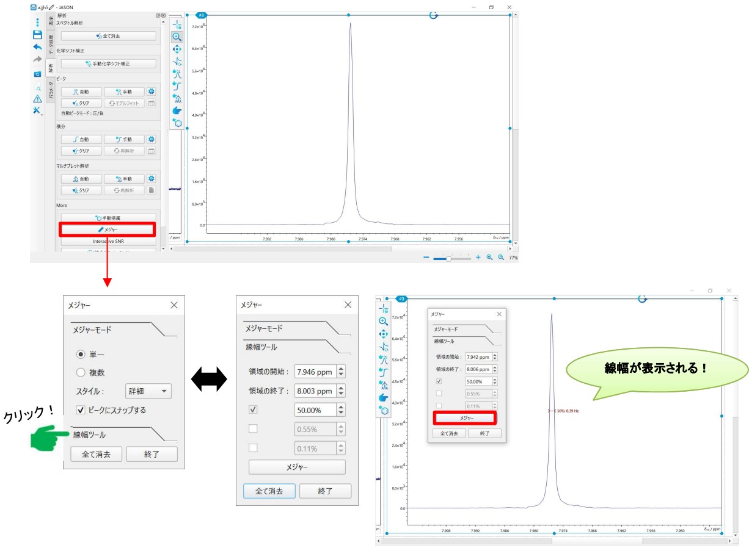Viewport: 749px width, 548px height.
Task: Open the gear settings beside peak 手動 button
Action: click(x=152, y=92)
